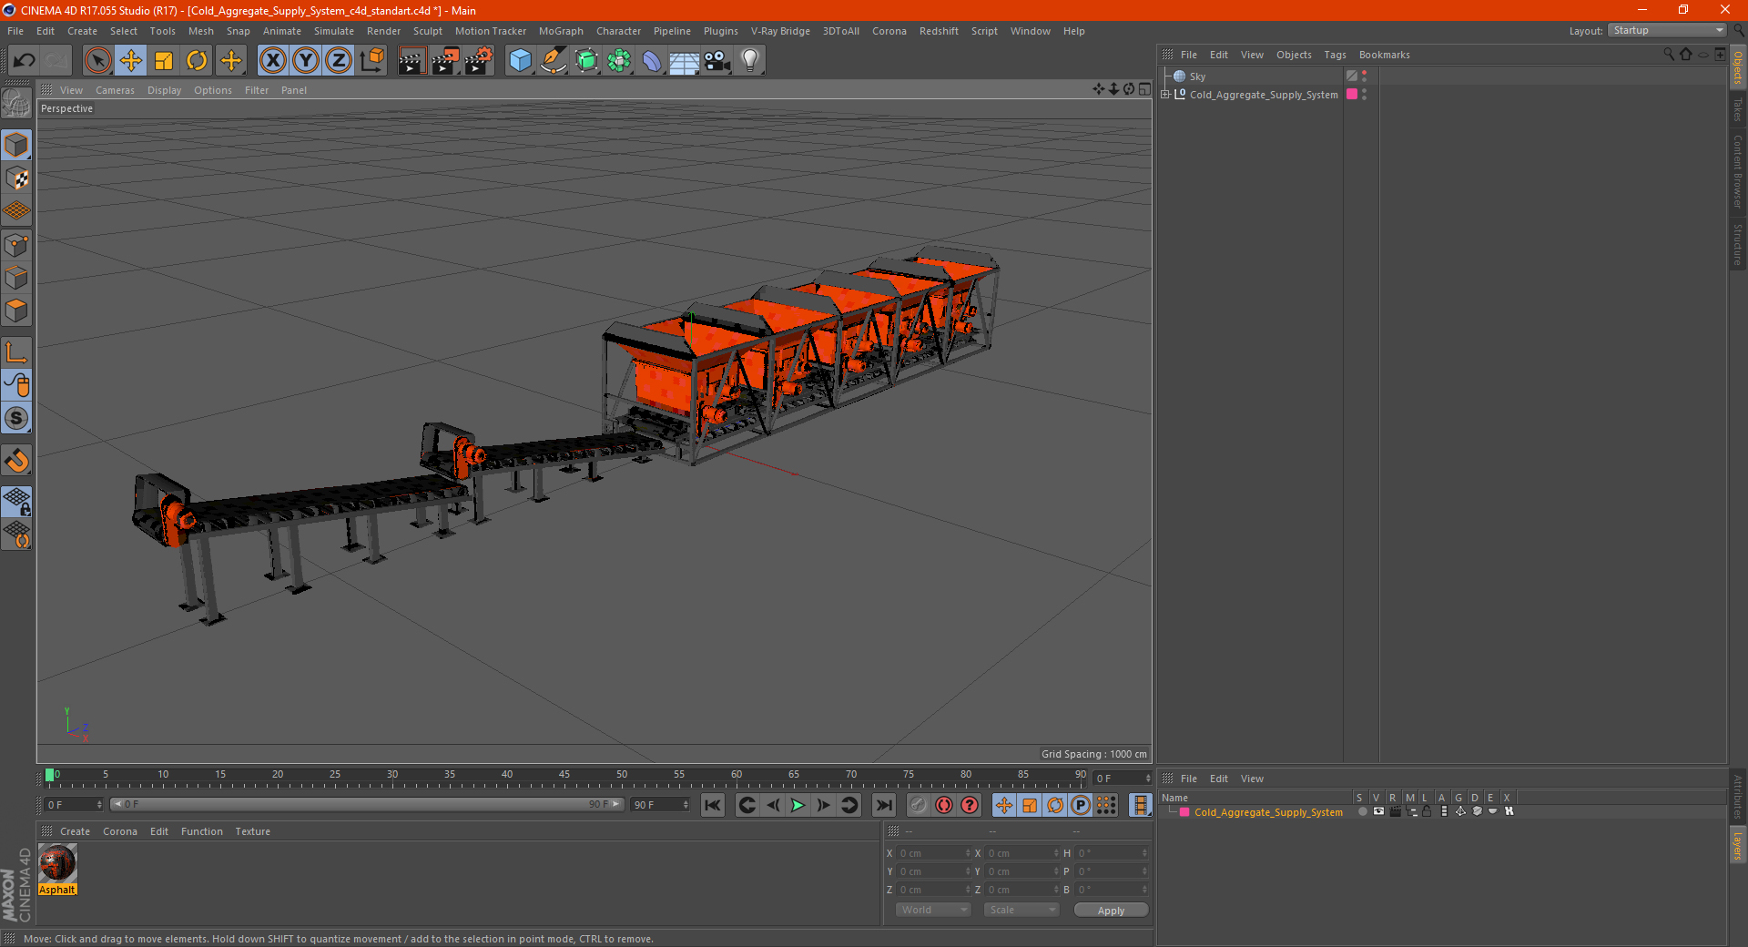Open the World coordinate dropdown
This screenshot has width=1748, height=947.
coord(933,910)
